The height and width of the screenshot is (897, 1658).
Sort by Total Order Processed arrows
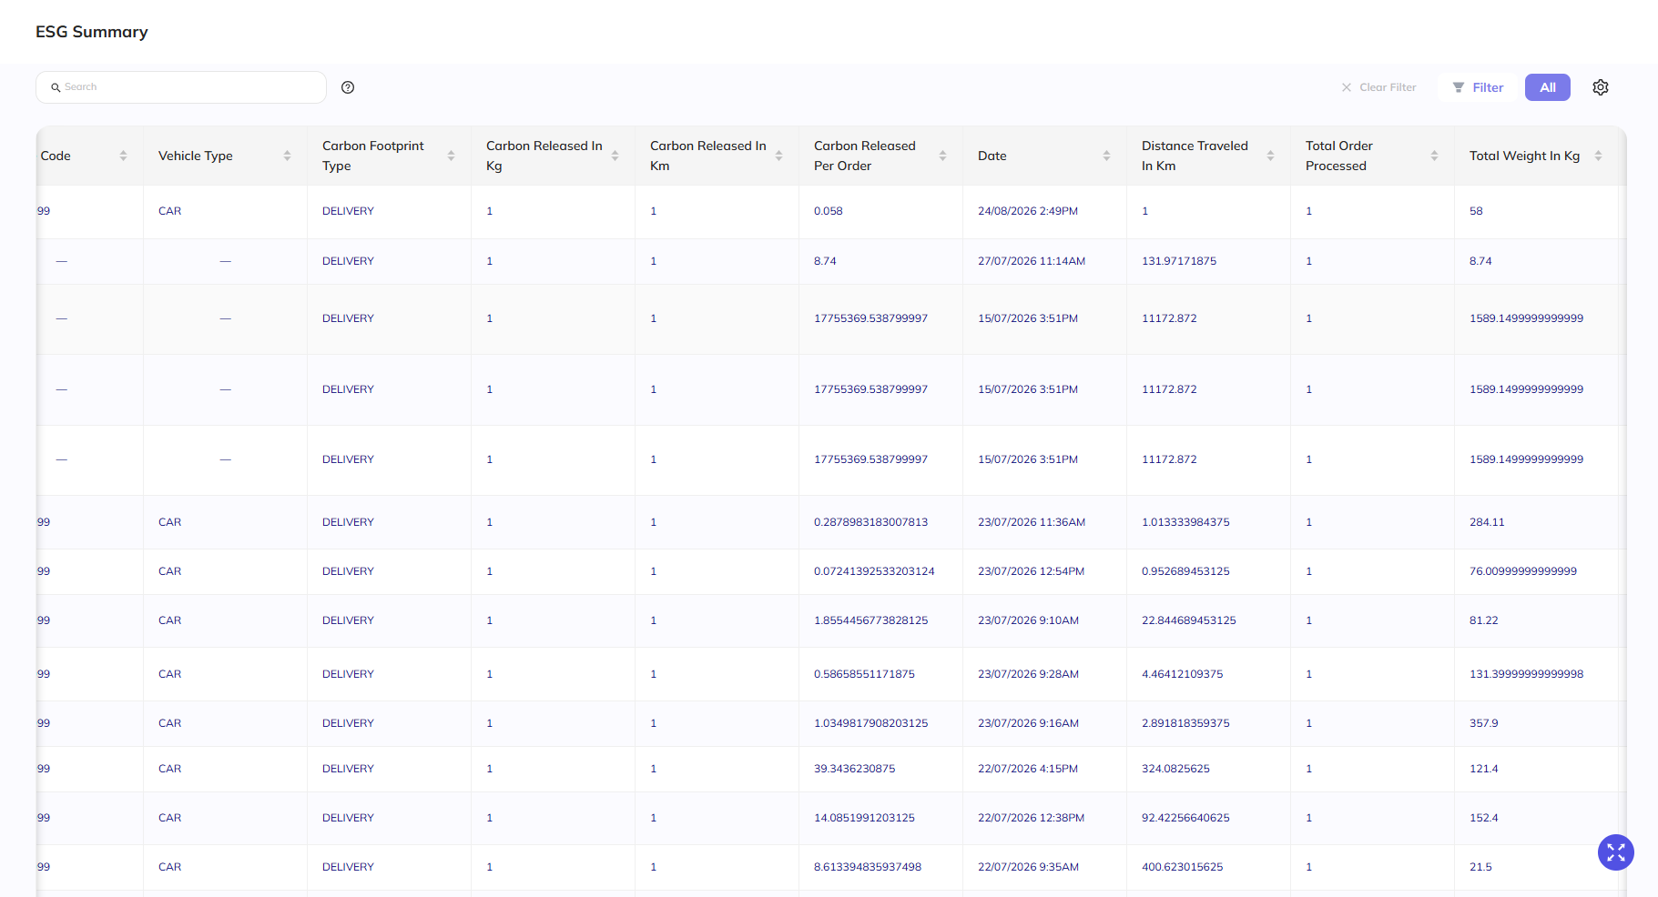coord(1434,156)
